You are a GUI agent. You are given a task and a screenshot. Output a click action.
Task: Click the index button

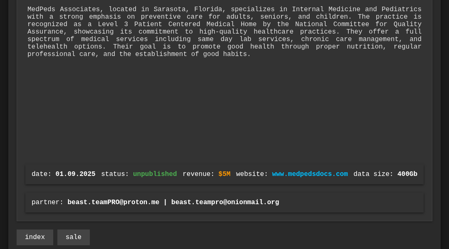[x=35, y=237]
